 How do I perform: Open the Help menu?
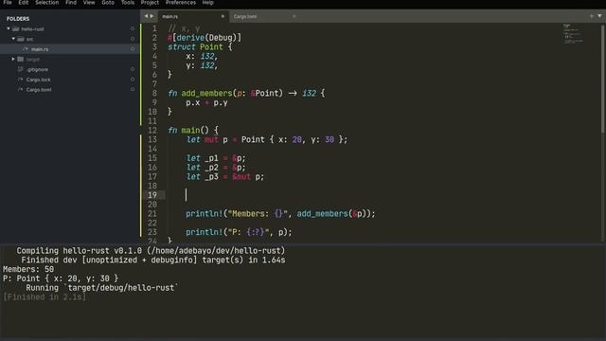tap(208, 2)
